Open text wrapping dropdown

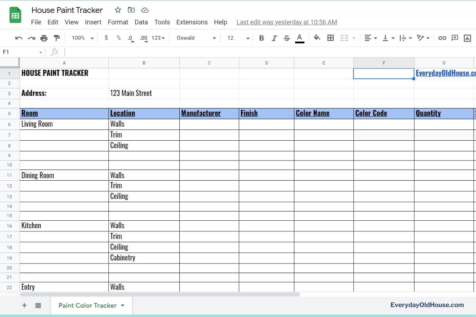405,38
